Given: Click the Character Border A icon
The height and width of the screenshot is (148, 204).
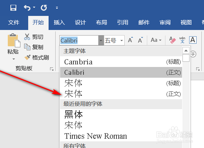Looking at the screenshot, I should coord(193,40).
